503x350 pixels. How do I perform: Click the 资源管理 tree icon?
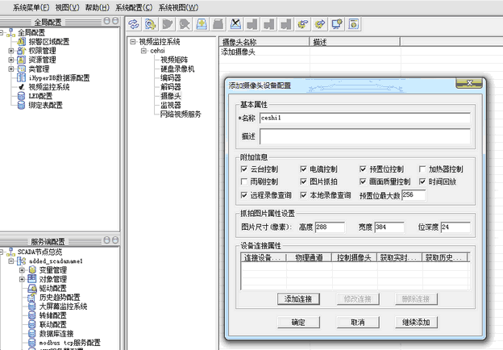click(x=21, y=60)
